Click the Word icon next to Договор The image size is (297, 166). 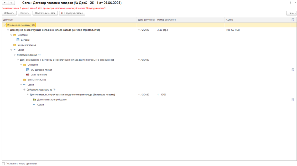18,40
